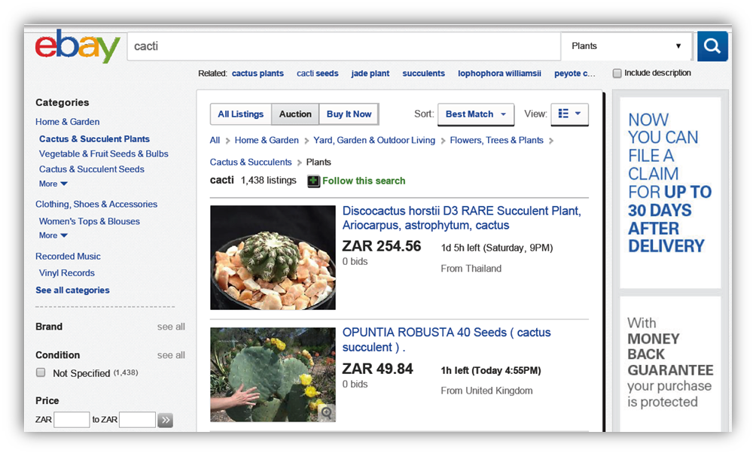Check the Not Specified condition filter

41,372
